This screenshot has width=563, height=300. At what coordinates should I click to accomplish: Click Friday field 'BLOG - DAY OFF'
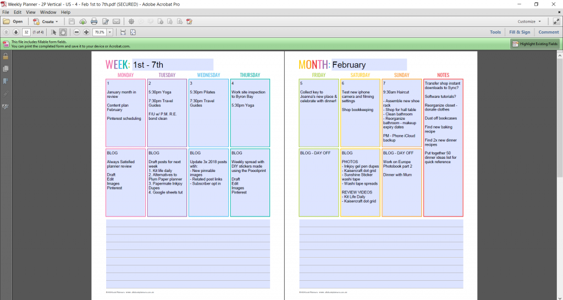319,182
